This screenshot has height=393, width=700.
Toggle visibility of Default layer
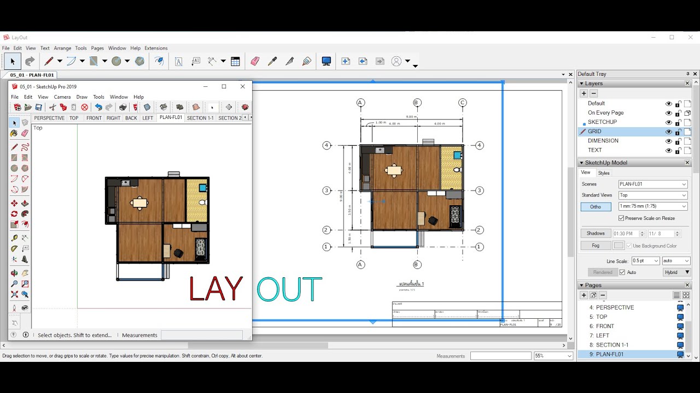[x=668, y=104]
